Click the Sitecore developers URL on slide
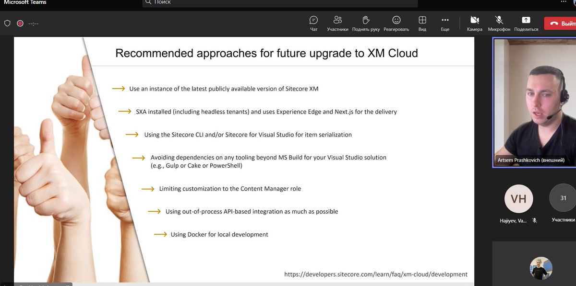The width and height of the screenshot is (576, 286). click(x=376, y=275)
